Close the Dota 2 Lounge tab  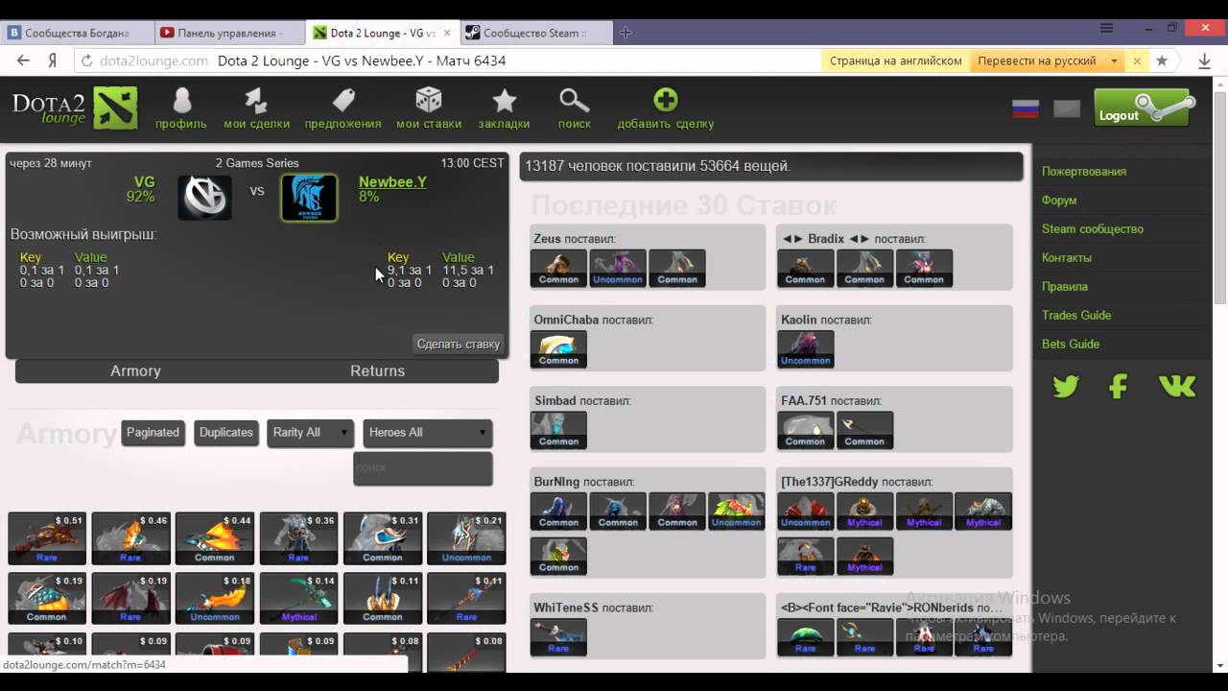click(447, 33)
